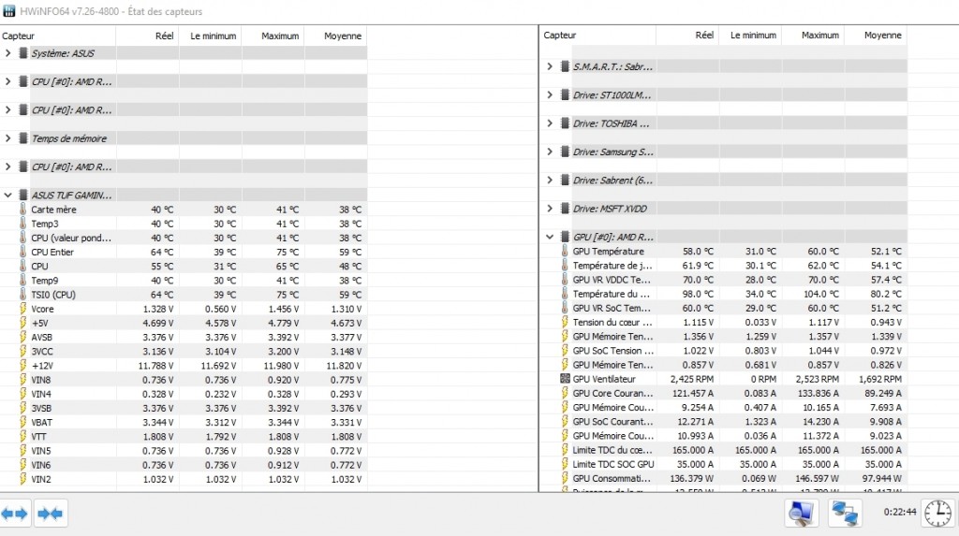This screenshot has width=959, height=536.
Task: Click the +12V voltage bolt icon
Action: pyautogui.click(x=23, y=366)
